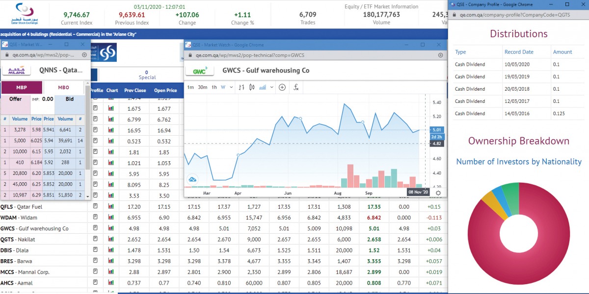Open the fx function indicator icon
This screenshot has height=294, width=589.
click(296, 87)
